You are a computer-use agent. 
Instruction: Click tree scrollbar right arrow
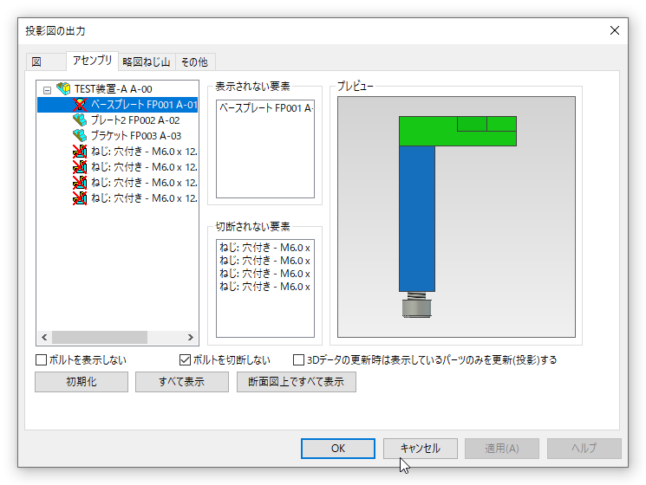(191, 337)
